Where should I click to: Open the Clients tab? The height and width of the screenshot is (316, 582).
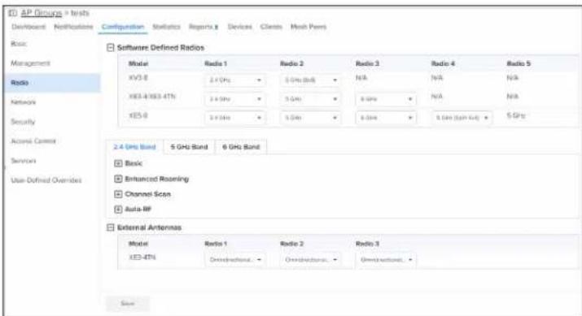(271, 27)
